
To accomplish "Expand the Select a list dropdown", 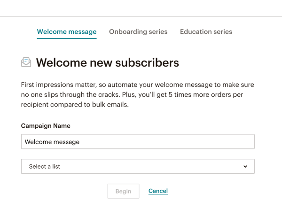I will click(x=138, y=166).
